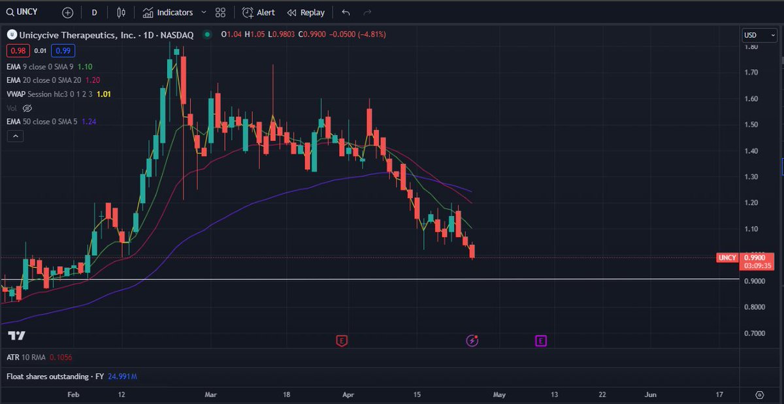This screenshot has height=404, width=784.
Task: Open chart settings gear at bottom right
Action: coord(760,395)
